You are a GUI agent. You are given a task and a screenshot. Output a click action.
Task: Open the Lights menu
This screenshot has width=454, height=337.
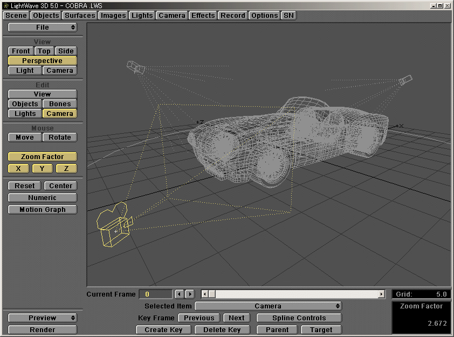[142, 15]
